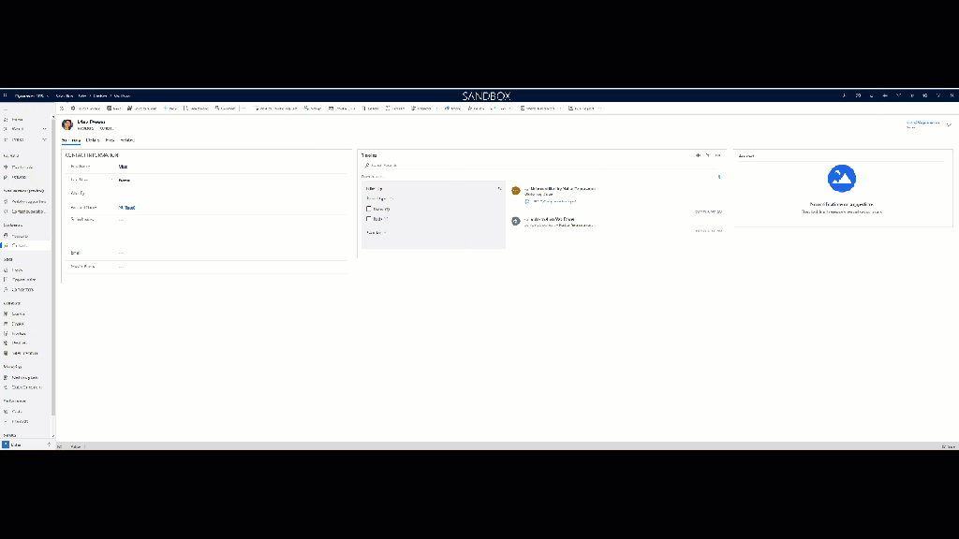Open the Related tab on the contact form
Image resolution: width=959 pixels, height=539 pixels.
[x=126, y=139]
